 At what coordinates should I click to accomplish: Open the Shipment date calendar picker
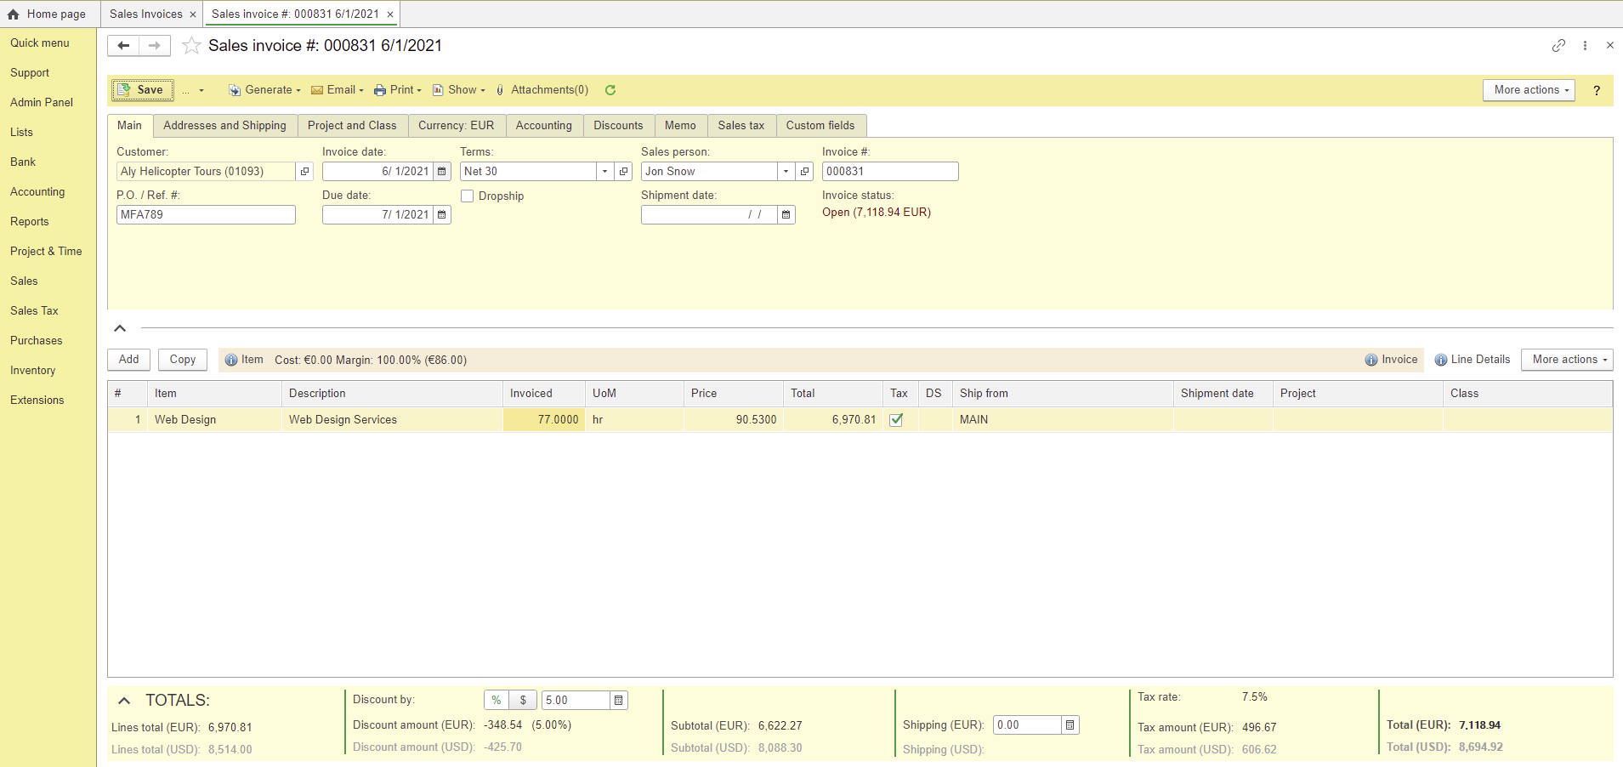(786, 215)
